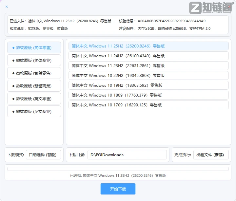Viewport: 236px width, 201px height.
Task: Select 微软原版 (简体零售) category
Action: click(x=34, y=47)
